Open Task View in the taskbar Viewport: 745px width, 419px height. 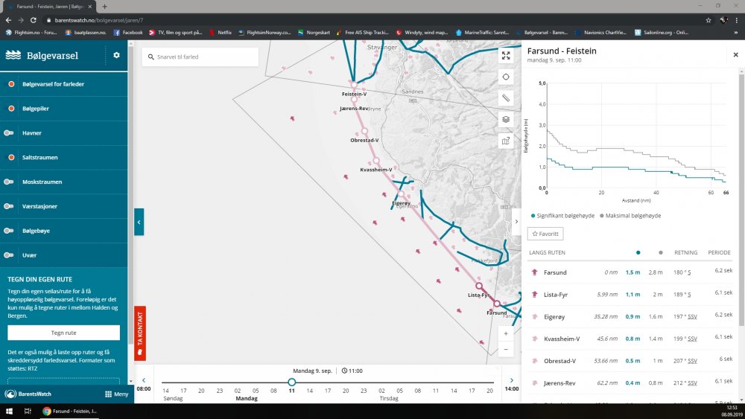pos(28,411)
